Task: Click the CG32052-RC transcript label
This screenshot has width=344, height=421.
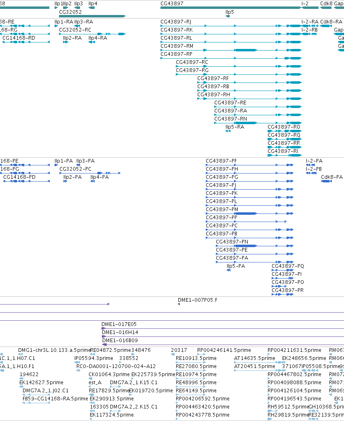Action: [x=75, y=30]
